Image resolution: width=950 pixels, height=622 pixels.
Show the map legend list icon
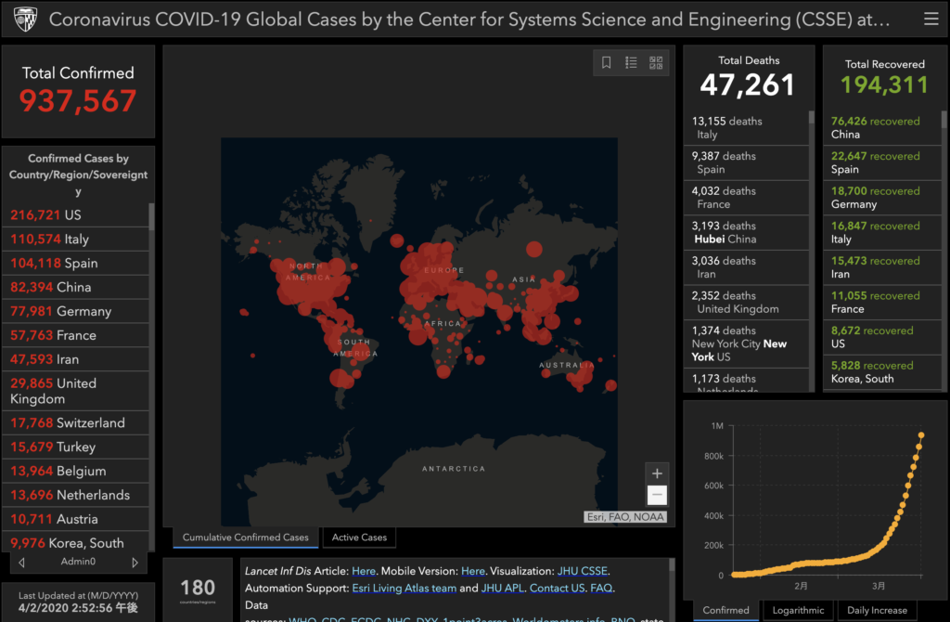point(631,62)
